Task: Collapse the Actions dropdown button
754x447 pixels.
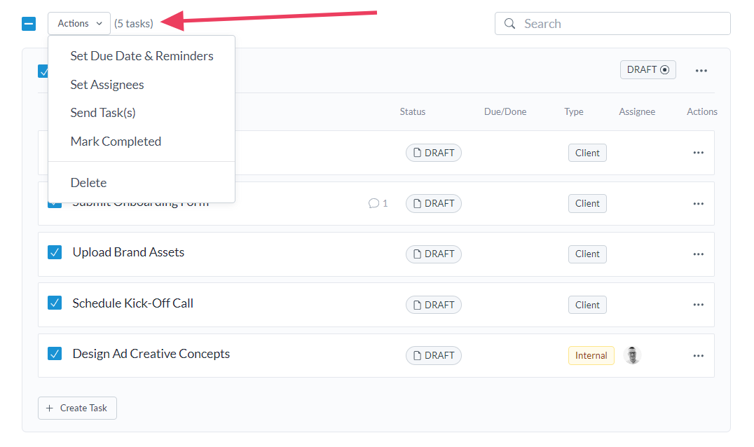Action: 79,24
